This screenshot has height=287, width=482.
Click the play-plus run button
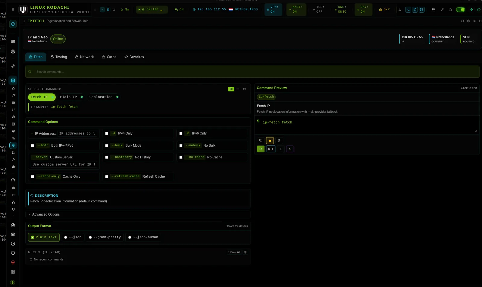(x=271, y=149)
